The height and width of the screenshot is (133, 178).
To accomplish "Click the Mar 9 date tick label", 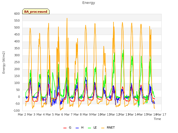I will click(87, 114).
